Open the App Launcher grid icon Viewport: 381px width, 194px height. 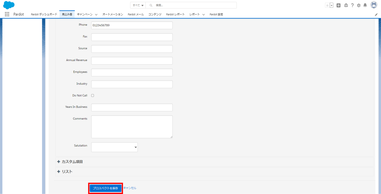[7, 14]
